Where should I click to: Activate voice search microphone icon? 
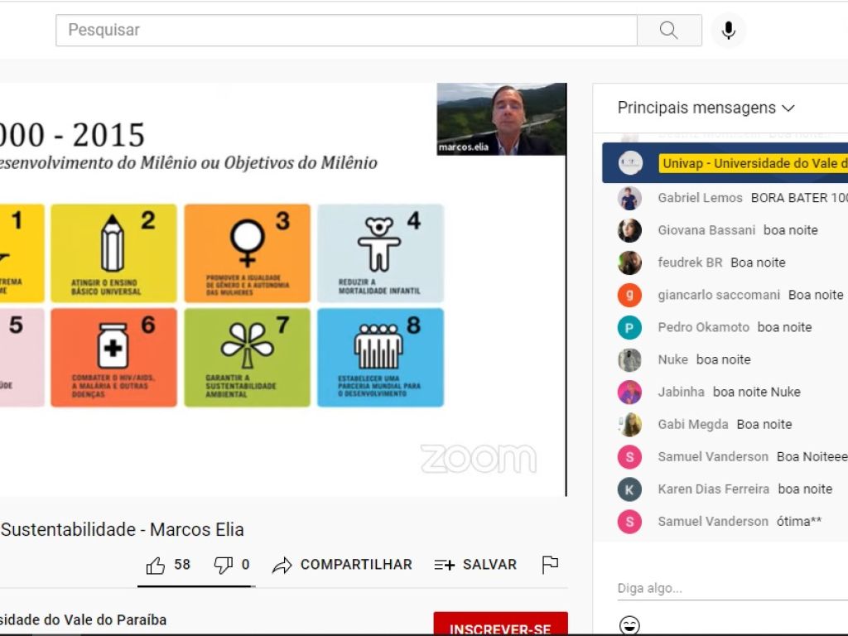coord(728,31)
